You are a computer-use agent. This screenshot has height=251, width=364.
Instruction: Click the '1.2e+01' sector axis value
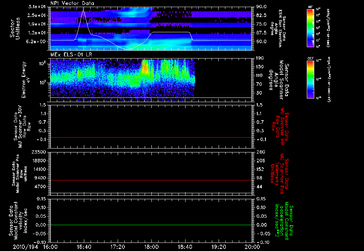37,33
